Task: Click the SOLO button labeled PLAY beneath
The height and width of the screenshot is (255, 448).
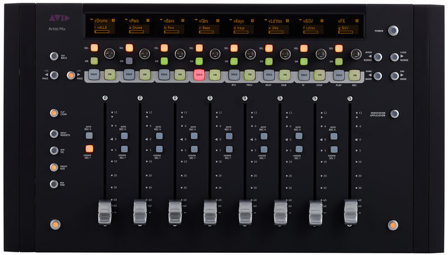Action: 339,75
